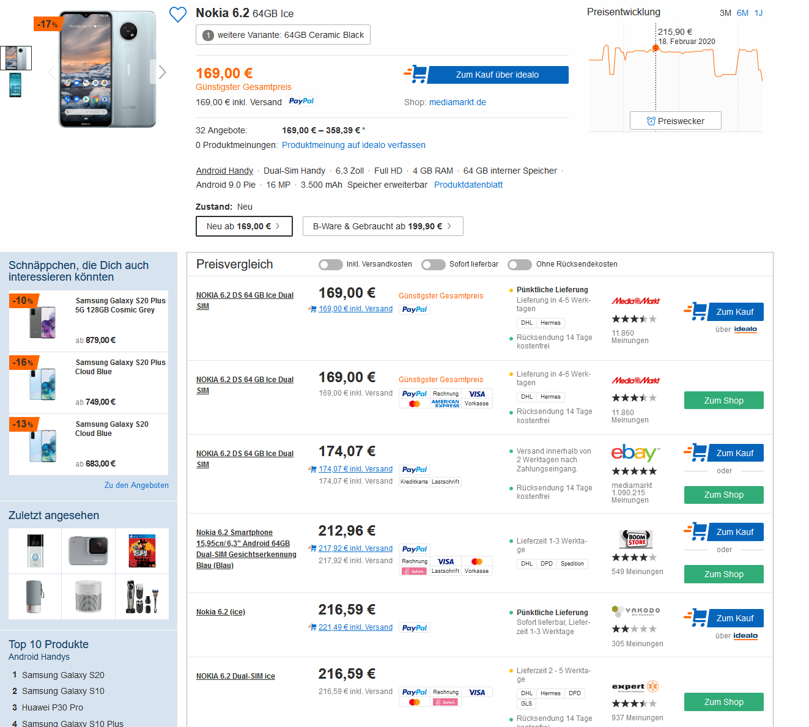Click the alarm clock Preiswecker icon
809x727 pixels.
pos(651,121)
